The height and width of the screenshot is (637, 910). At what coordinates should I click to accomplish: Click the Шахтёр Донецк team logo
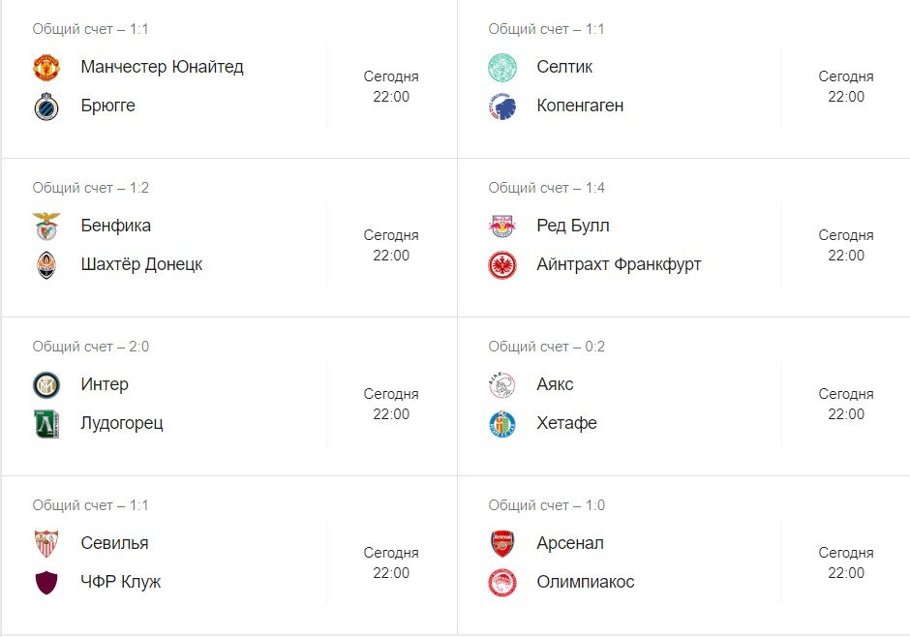[46, 264]
